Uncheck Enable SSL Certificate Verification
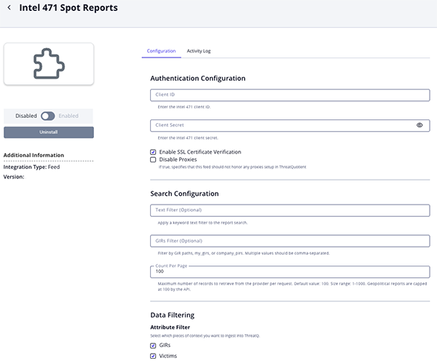 (x=153, y=152)
